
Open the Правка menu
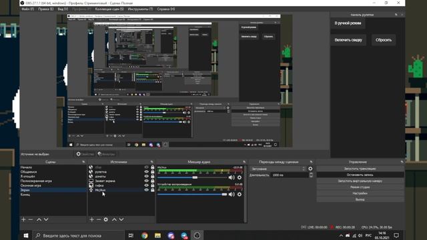click(x=45, y=9)
